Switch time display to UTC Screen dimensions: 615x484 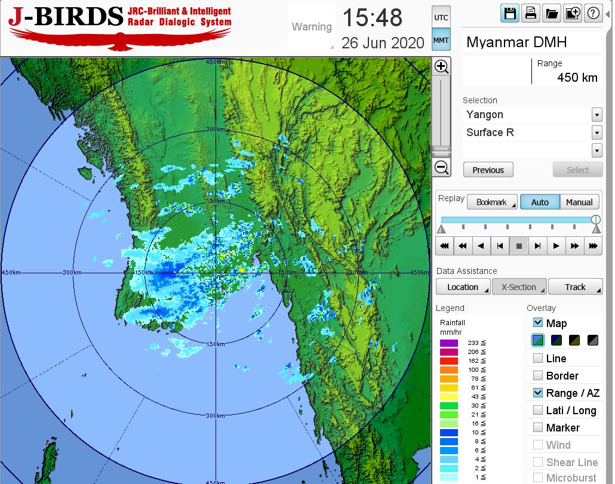point(441,18)
